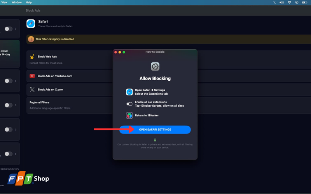This screenshot has width=311, height=194.
Task: Click the settings gear icon above Allow Blocking
Action: click(x=155, y=66)
